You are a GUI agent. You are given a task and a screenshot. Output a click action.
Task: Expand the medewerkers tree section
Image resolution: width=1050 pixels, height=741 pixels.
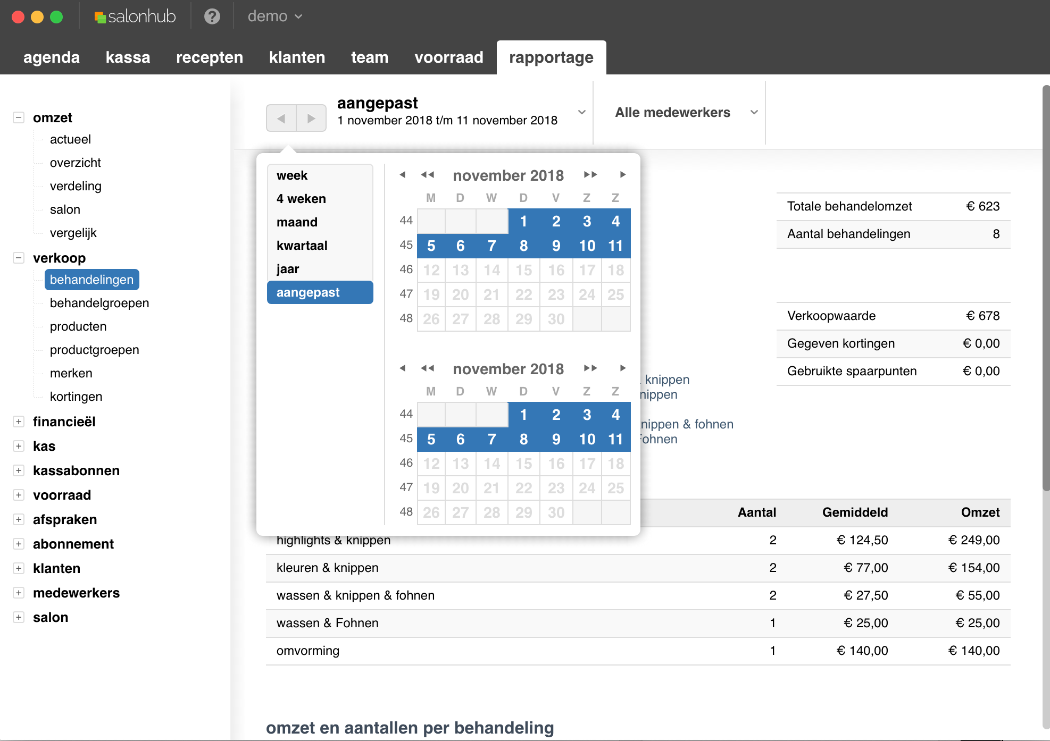[x=19, y=593]
